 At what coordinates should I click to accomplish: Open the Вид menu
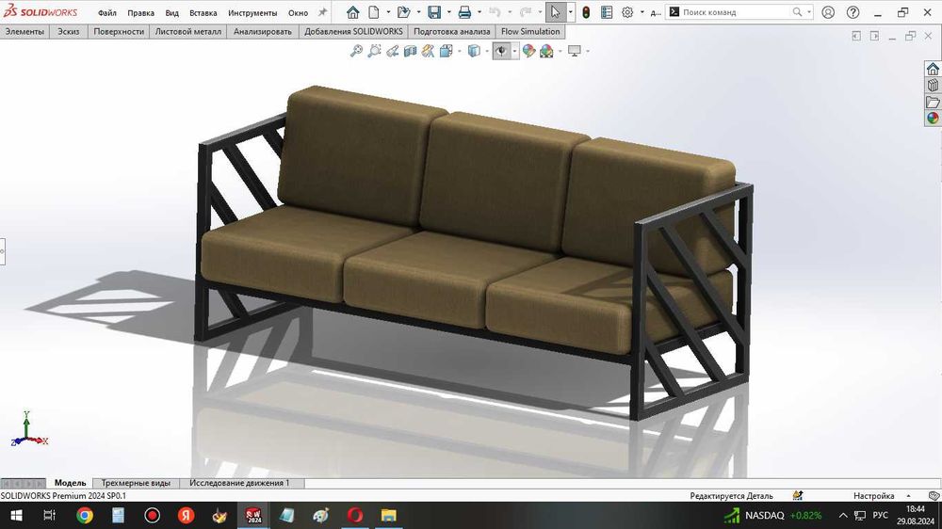click(171, 12)
